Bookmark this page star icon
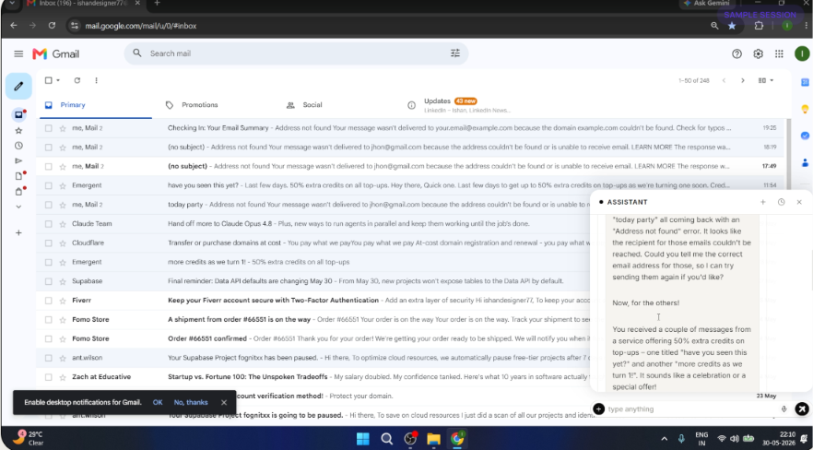Viewport: 813px width, 450px height. pyautogui.click(x=732, y=26)
